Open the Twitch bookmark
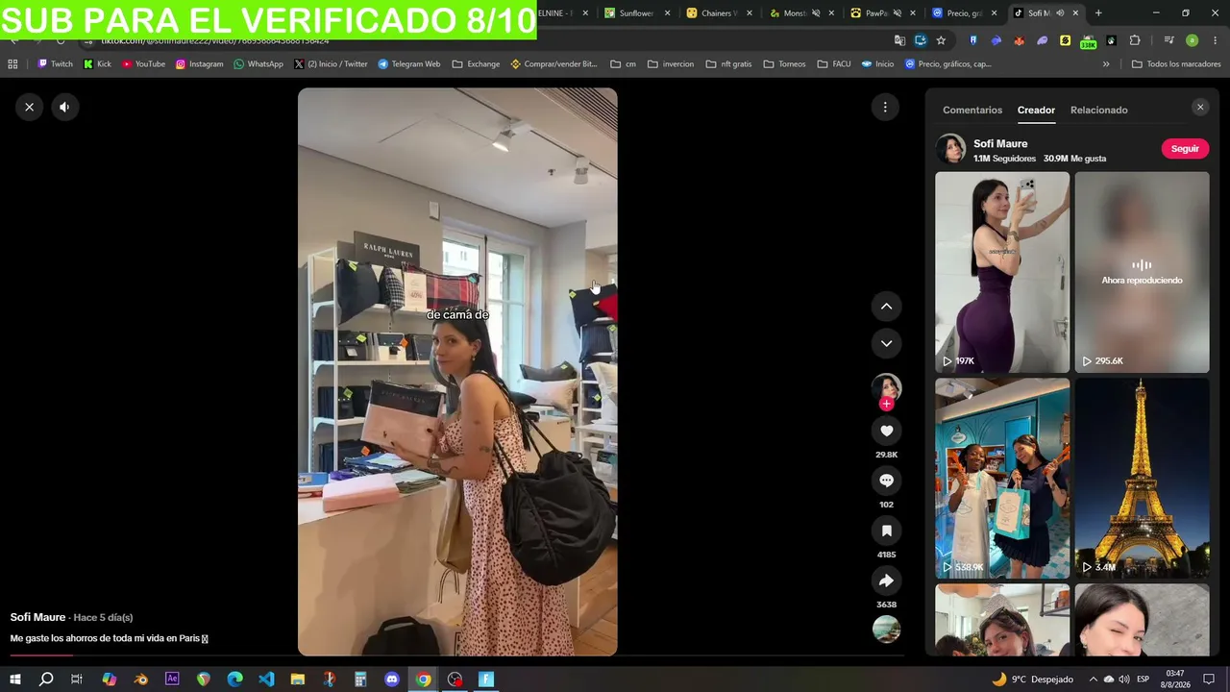Image resolution: width=1230 pixels, height=692 pixels. pos(55,64)
